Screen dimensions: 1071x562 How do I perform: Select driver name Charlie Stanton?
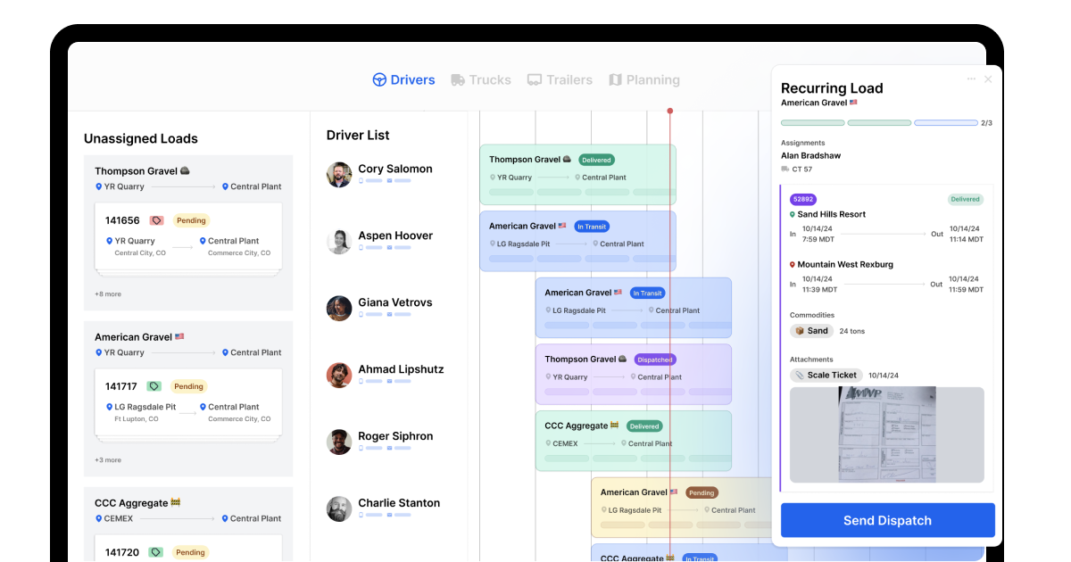[399, 503]
